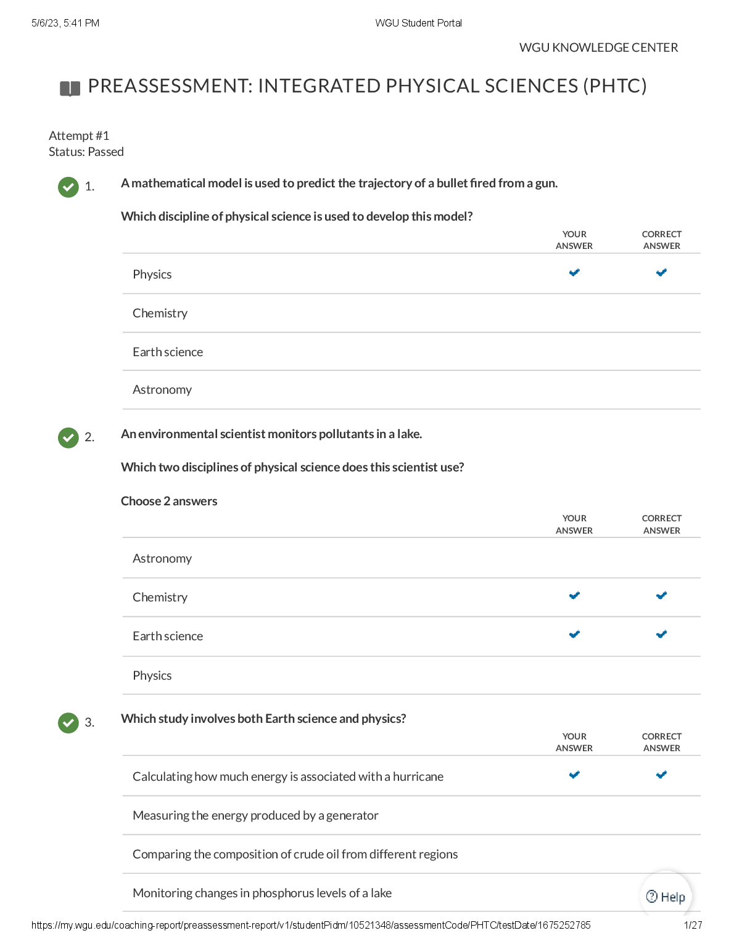This screenshot has width=734, height=949.
Task: Click green check icon for question 2
Action: 68,438
